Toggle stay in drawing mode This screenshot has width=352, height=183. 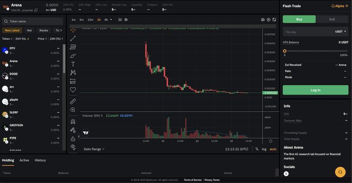tap(73, 130)
